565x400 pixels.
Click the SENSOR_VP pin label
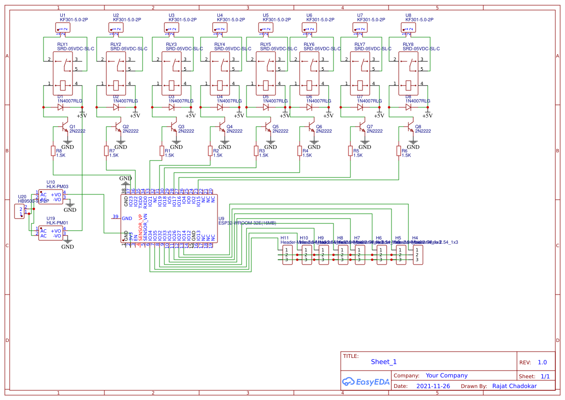click(x=141, y=227)
